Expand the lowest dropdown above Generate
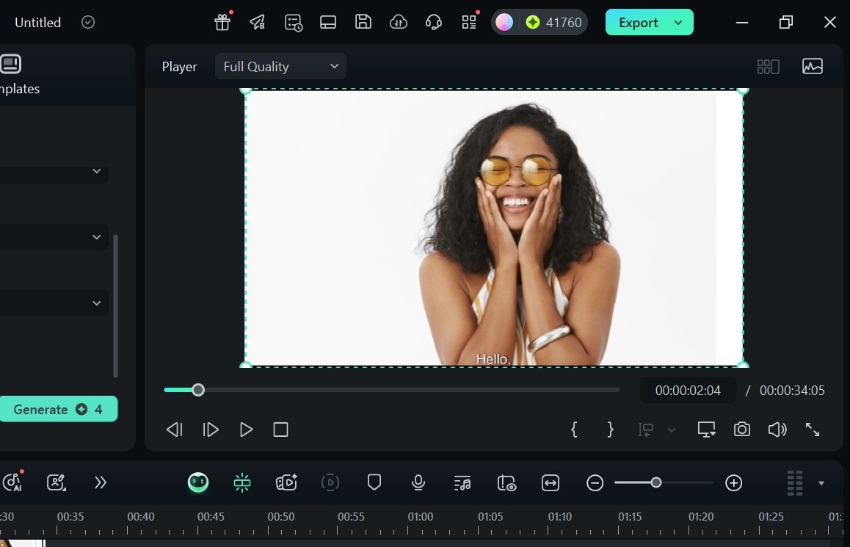This screenshot has height=547, width=850. pos(96,303)
